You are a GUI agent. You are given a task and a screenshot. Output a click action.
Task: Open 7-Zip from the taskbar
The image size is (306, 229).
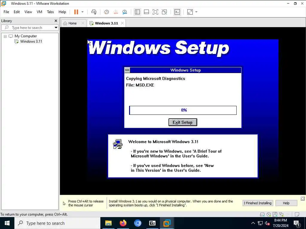[x=152, y=223]
